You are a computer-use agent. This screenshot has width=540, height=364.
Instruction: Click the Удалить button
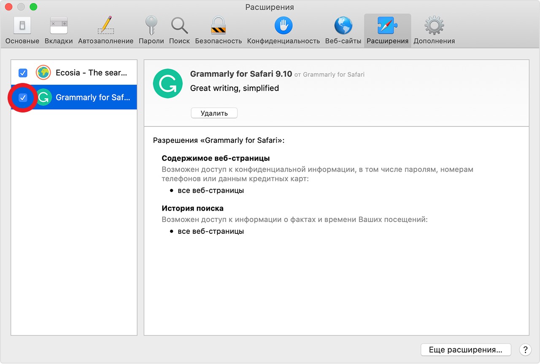[214, 113]
